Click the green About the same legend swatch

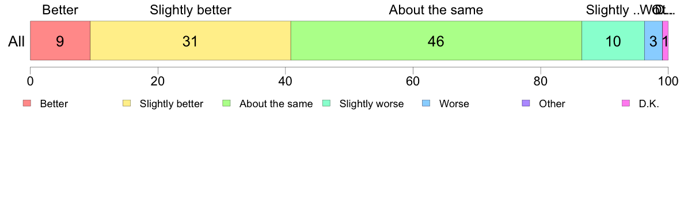[x=226, y=103]
